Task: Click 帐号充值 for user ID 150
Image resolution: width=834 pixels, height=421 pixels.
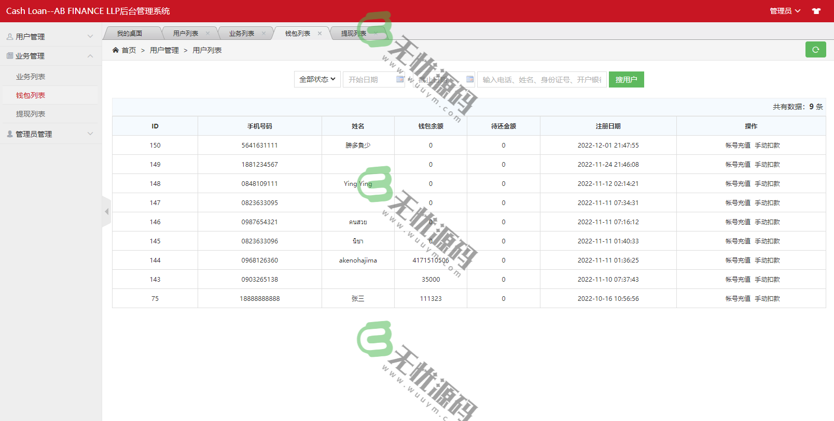Action: [x=738, y=145]
